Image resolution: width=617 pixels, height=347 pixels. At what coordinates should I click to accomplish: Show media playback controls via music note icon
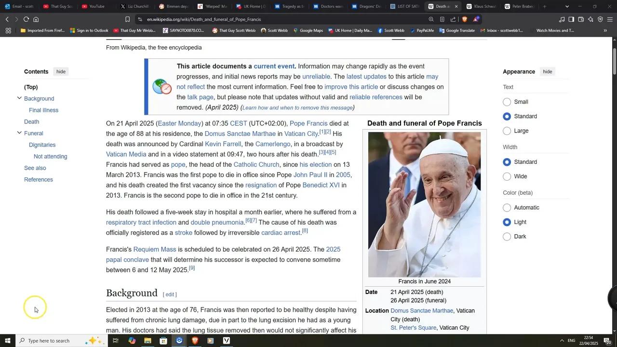[562, 19]
